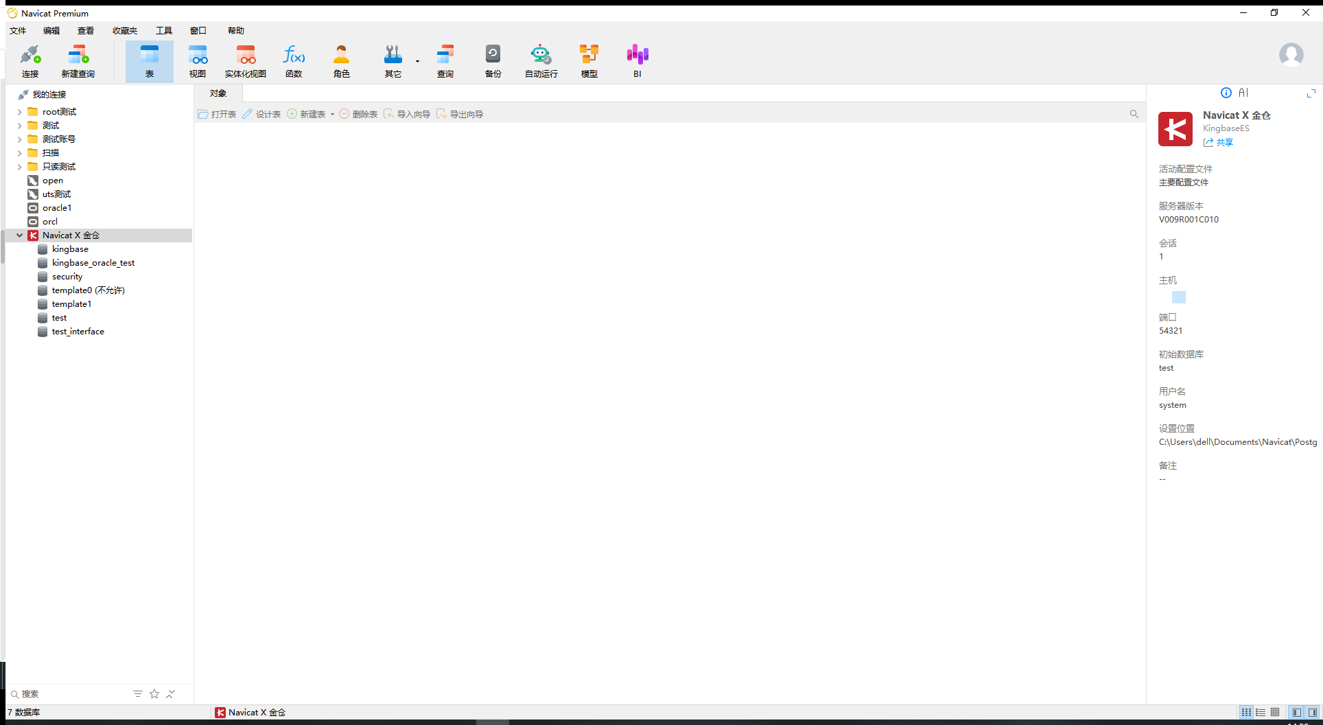The width and height of the screenshot is (1323, 725).
Task: Click Navicat X 金仓 in status bar
Action: (x=250, y=713)
